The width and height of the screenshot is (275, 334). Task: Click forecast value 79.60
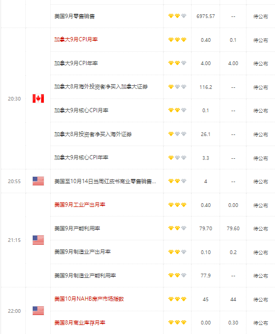233,229
